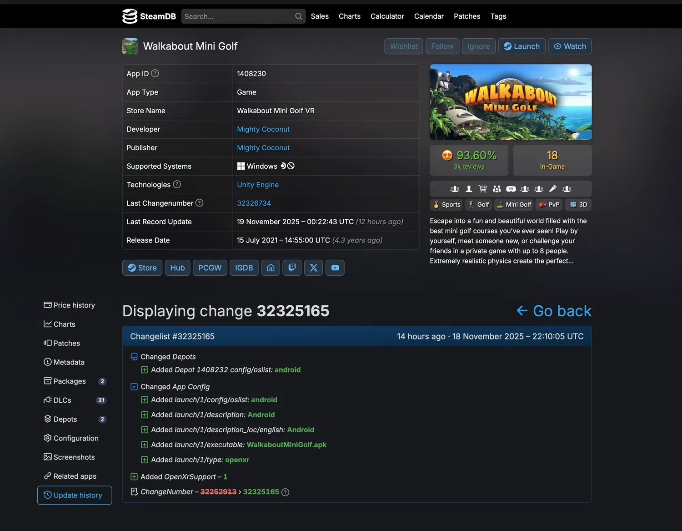
Task: Open the YouTube link icon
Action: [x=335, y=268]
